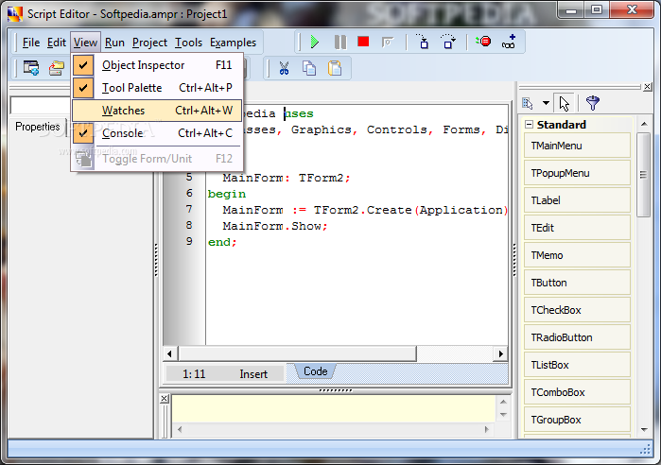Screen dimensions: 661x465
Task: Select the TLabel component
Action: pos(577,200)
